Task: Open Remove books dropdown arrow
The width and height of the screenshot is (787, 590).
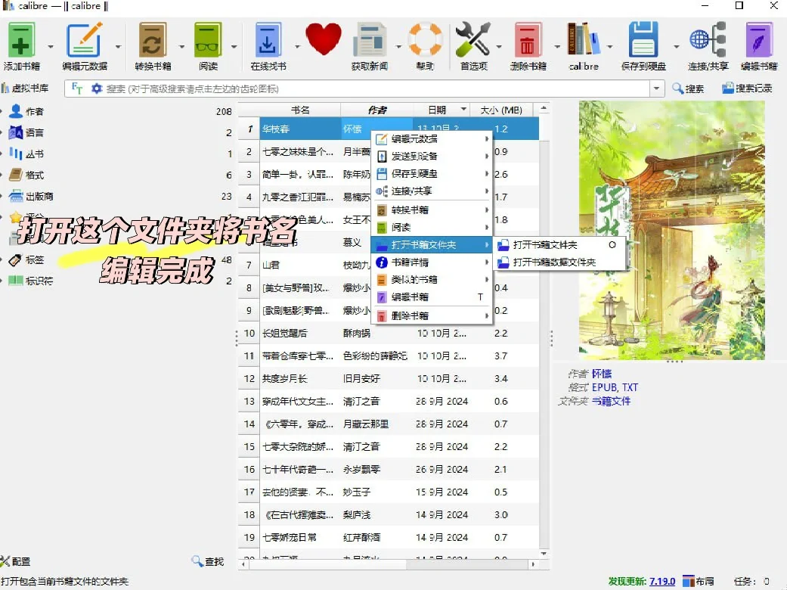Action: (557, 47)
